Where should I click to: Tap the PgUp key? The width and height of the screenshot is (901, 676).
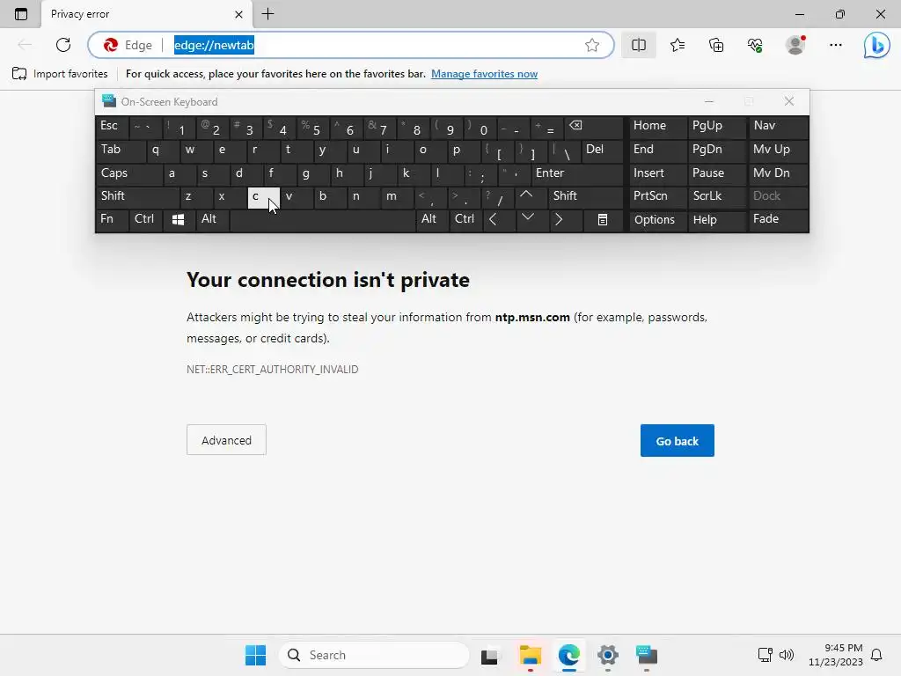[x=716, y=127]
